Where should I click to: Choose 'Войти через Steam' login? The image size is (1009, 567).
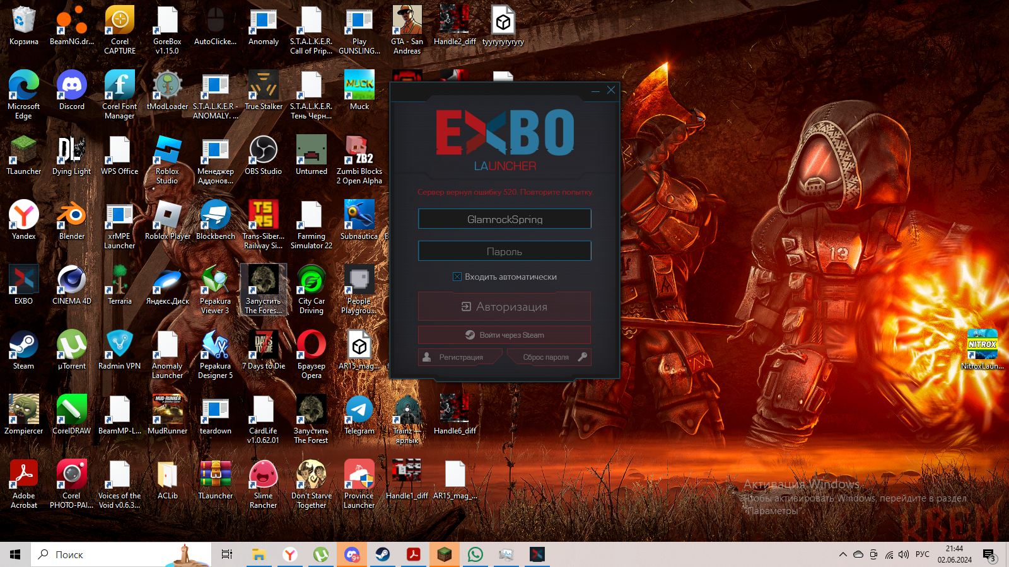coord(504,335)
